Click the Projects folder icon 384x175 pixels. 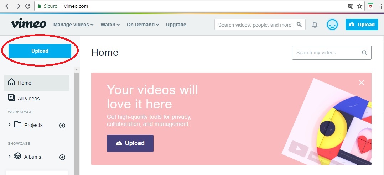(x=18, y=124)
